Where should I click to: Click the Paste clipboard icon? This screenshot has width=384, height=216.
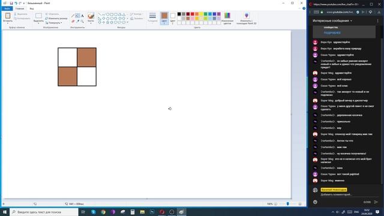pos(8,16)
